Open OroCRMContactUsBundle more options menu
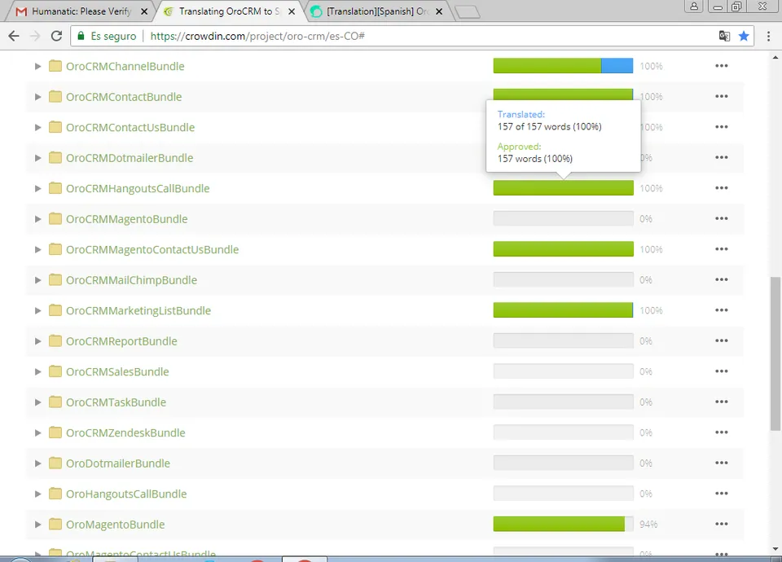This screenshot has height=562, width=782. (x=721, y=127)
